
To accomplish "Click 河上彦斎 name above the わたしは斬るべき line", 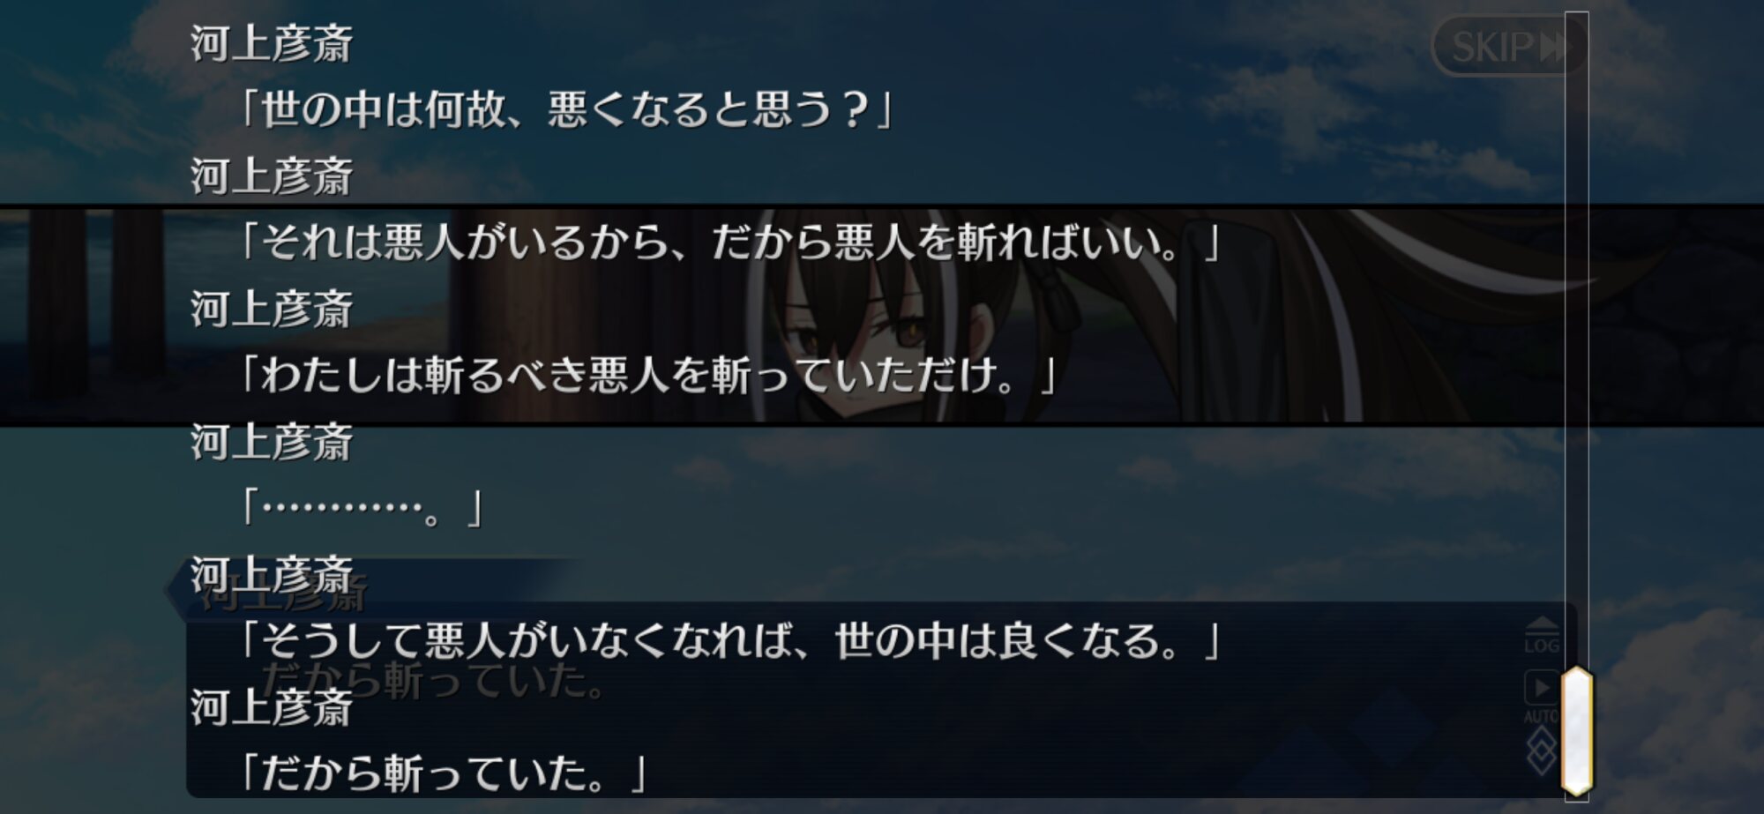I will click(x=273, y=310).
